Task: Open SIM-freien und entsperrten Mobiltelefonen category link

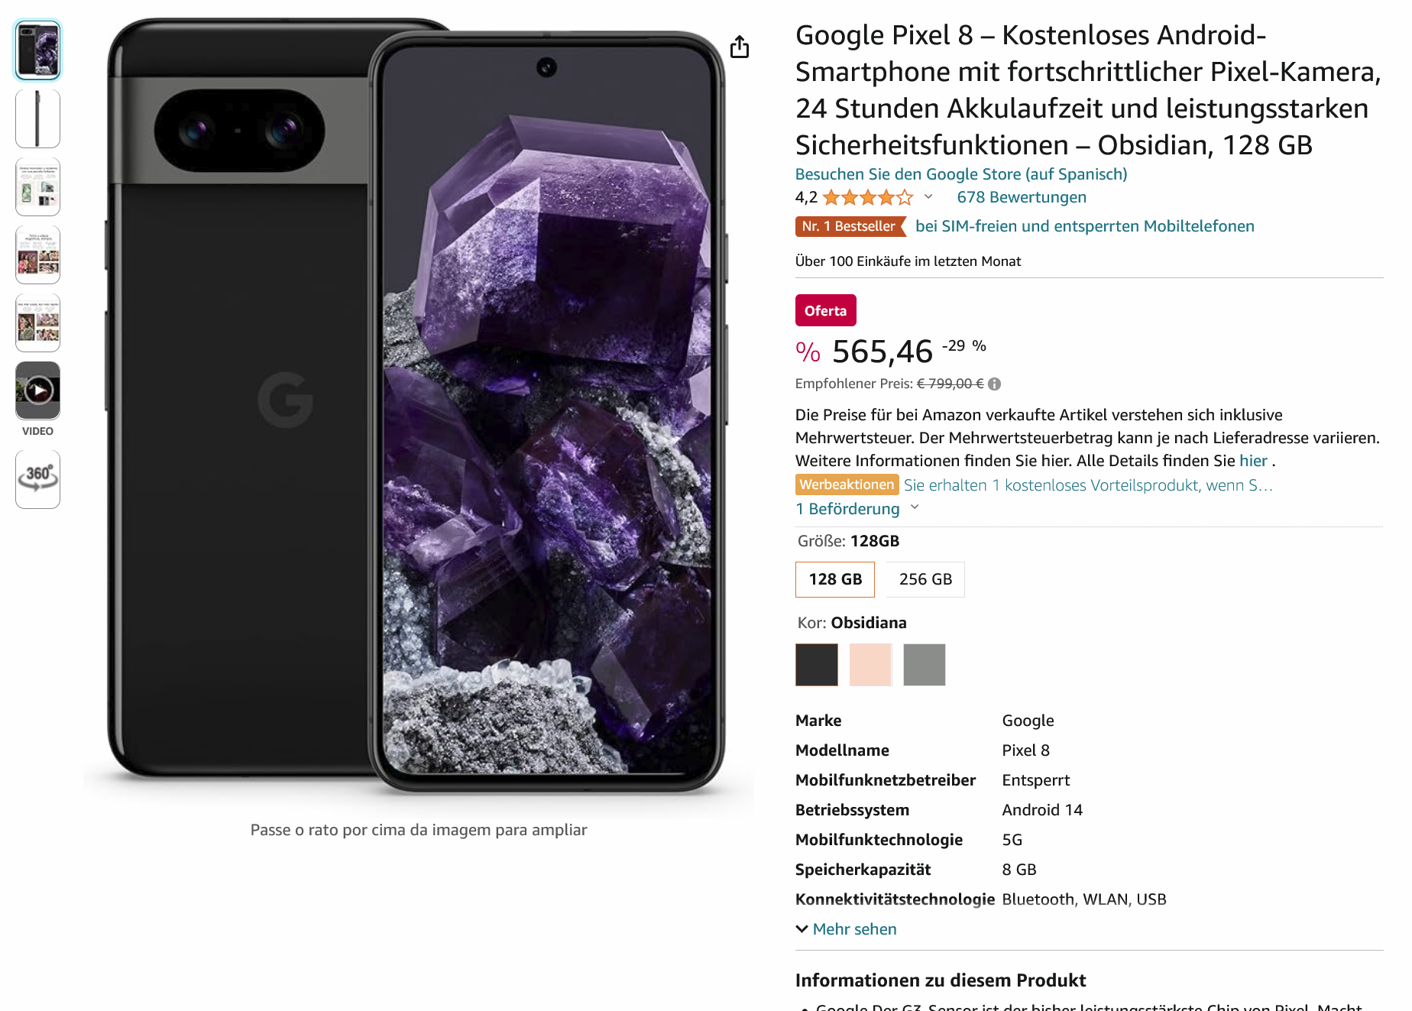Action: tap(1085, 226)
